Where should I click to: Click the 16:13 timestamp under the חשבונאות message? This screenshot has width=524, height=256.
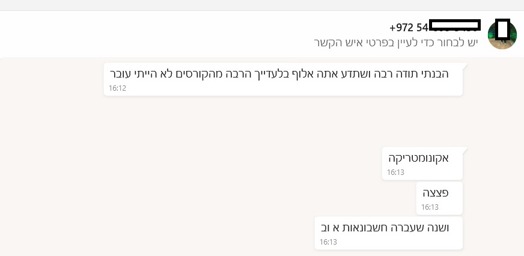coord(328,242)
